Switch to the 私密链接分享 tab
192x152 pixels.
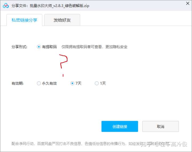pyautogui.click(x=24, y=20)
